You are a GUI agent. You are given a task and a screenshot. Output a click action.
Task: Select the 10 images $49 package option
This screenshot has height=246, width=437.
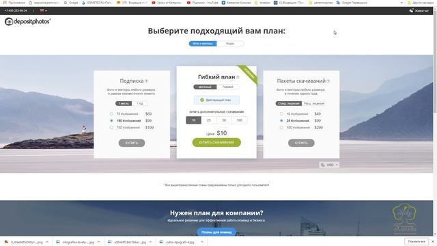click(281, 114)
